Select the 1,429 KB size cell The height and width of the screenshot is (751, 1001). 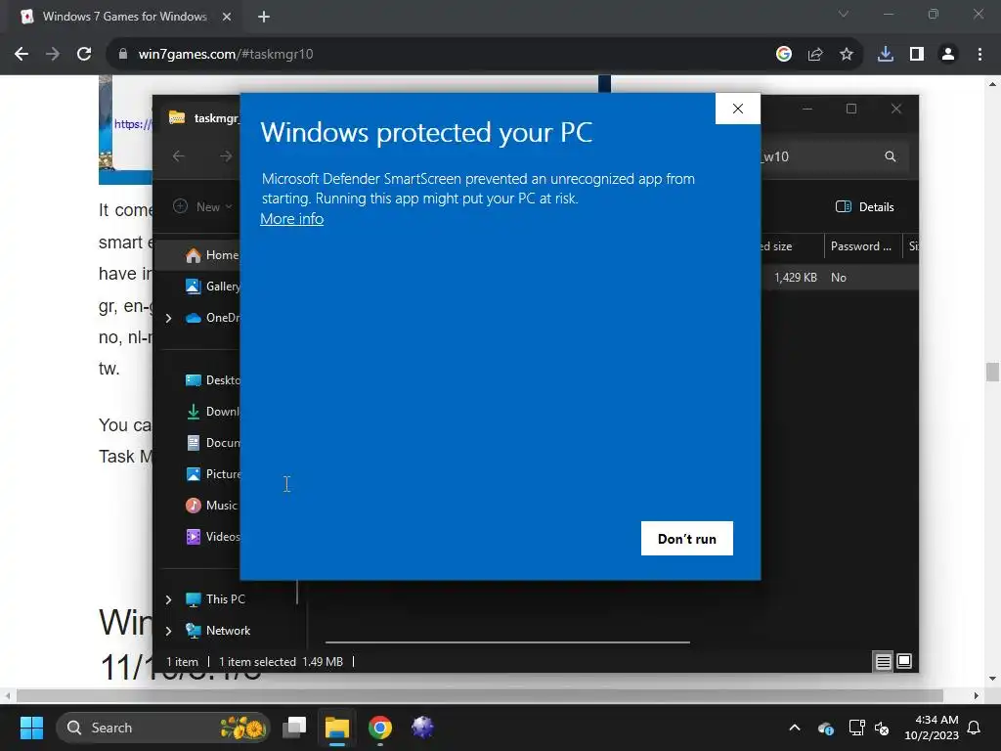point(796,277)
